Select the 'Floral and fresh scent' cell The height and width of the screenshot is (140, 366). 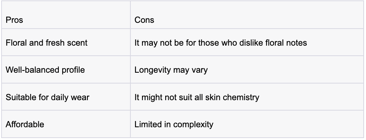coord(66,43)
